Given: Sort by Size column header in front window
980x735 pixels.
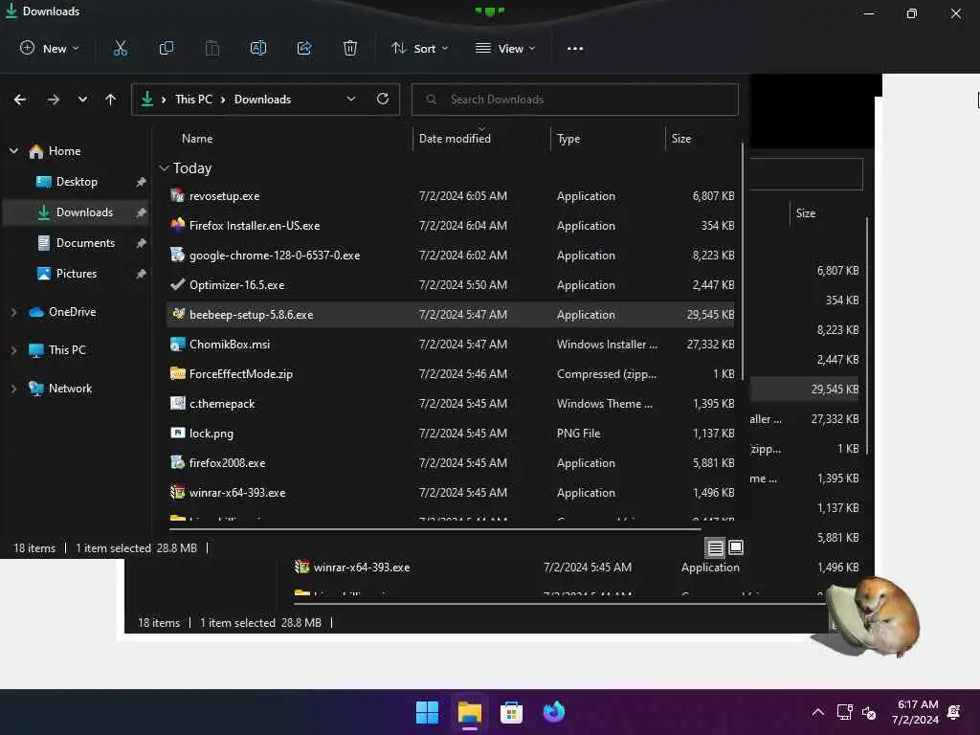Looking at the screenshot, I should 681,138.
